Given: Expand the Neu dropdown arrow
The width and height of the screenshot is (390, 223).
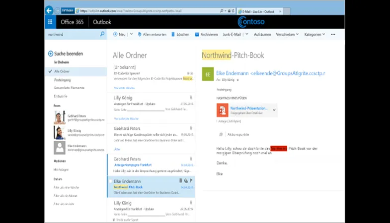Looking at the screenshot, I should (x=131, y=35).
